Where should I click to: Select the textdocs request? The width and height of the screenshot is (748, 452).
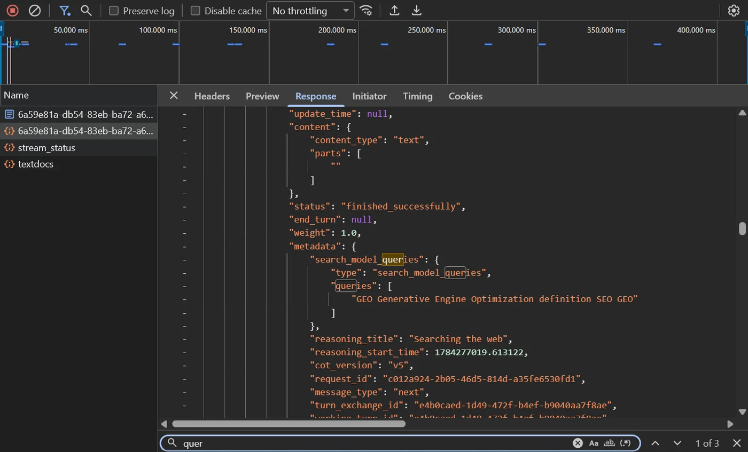(x=79, y=164)
